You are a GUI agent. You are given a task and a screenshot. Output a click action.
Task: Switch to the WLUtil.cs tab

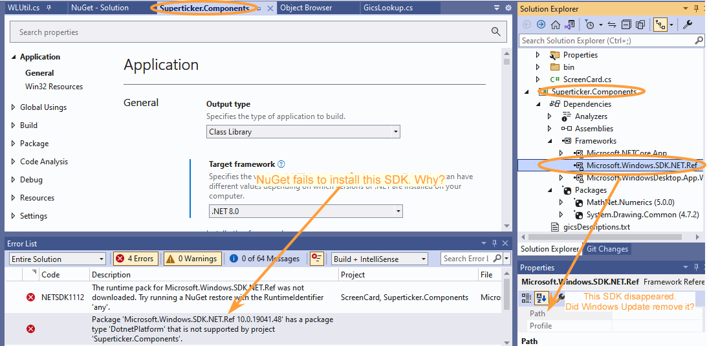coord(25,8)
